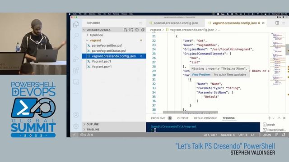The height and width of the screenshot is (162, 289).
Task: Add a new terminal with the plus icon
Action: (270, 118)
